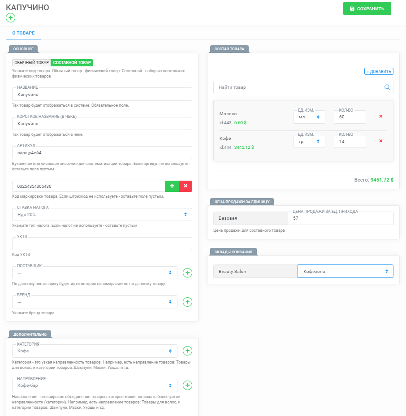Click the Молоко quantity field 60
Viewport: 406px width, 416px height.
tap(350, 117)
